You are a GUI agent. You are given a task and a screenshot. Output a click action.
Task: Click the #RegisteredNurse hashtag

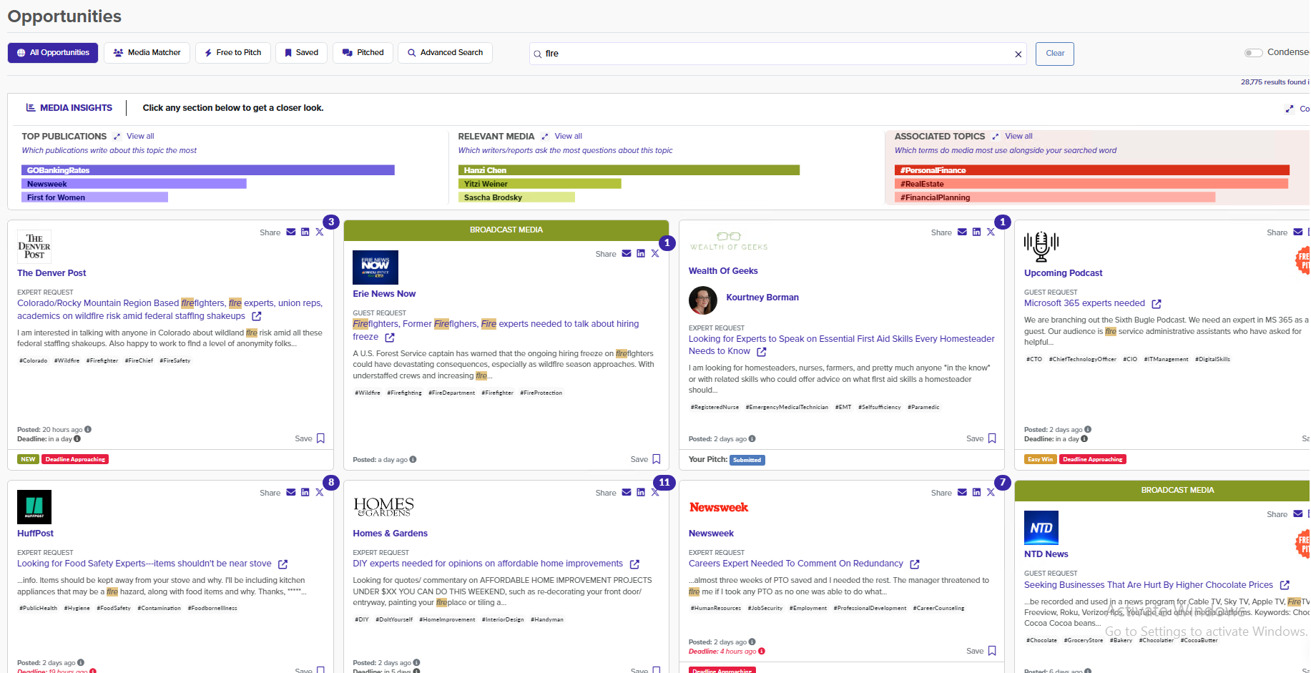[715, 408]
